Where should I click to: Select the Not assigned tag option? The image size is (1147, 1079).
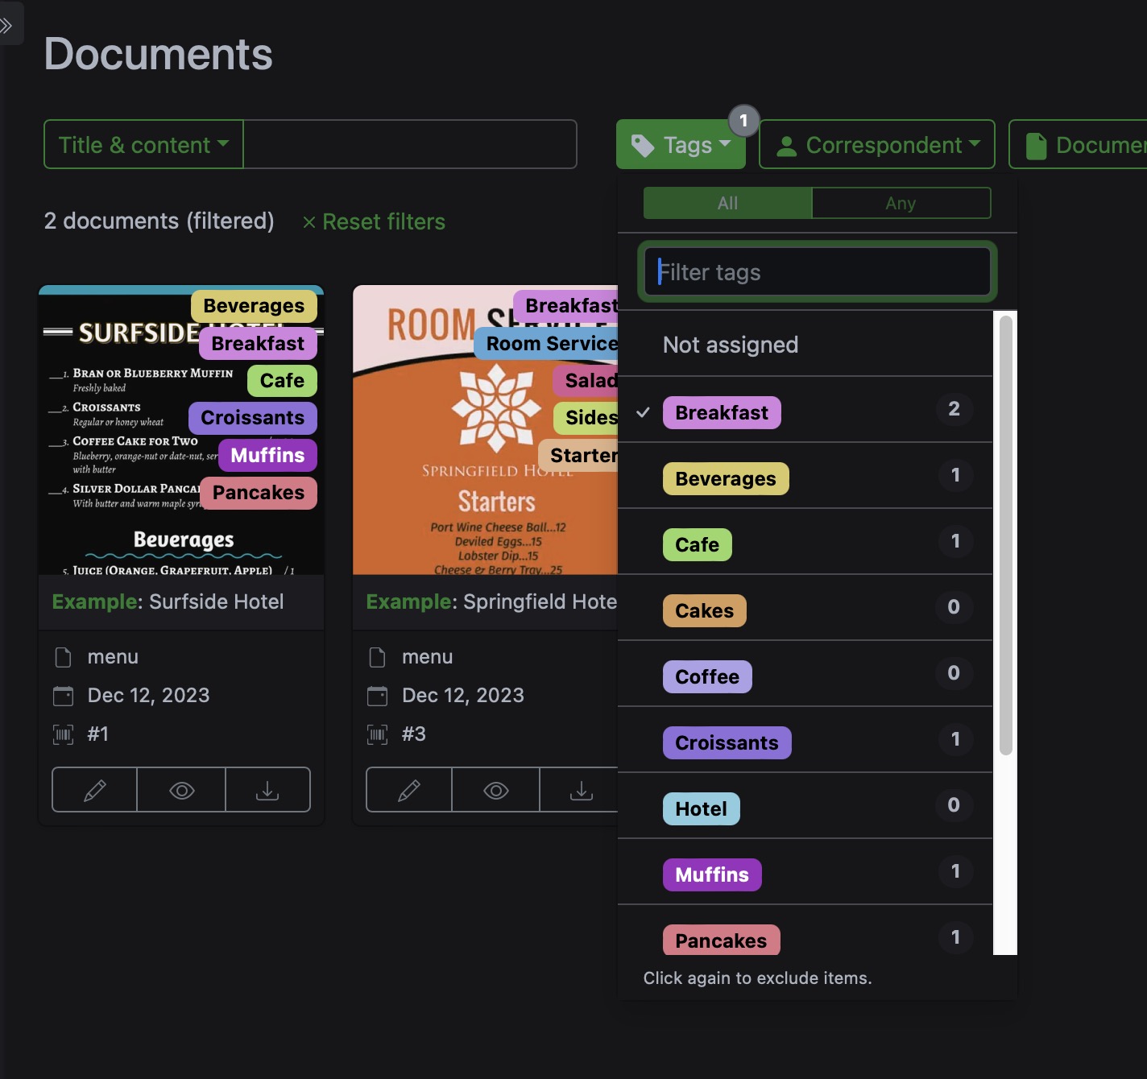(730, 345)
